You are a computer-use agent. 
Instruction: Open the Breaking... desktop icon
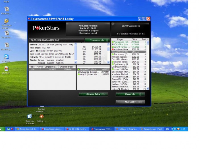(7, 9)
